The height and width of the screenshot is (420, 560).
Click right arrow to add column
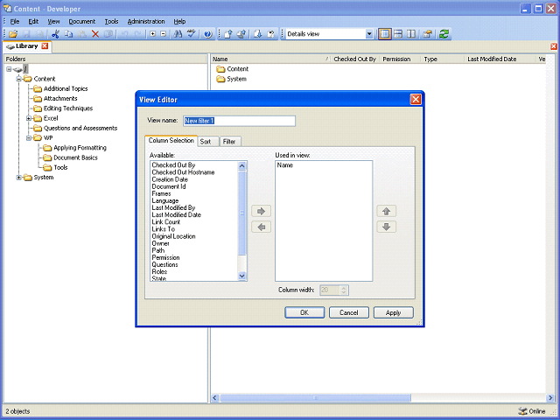(262, 211)
